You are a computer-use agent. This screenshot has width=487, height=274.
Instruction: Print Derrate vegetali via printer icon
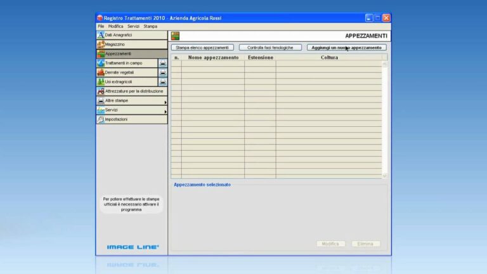click(x=163, y=73)
